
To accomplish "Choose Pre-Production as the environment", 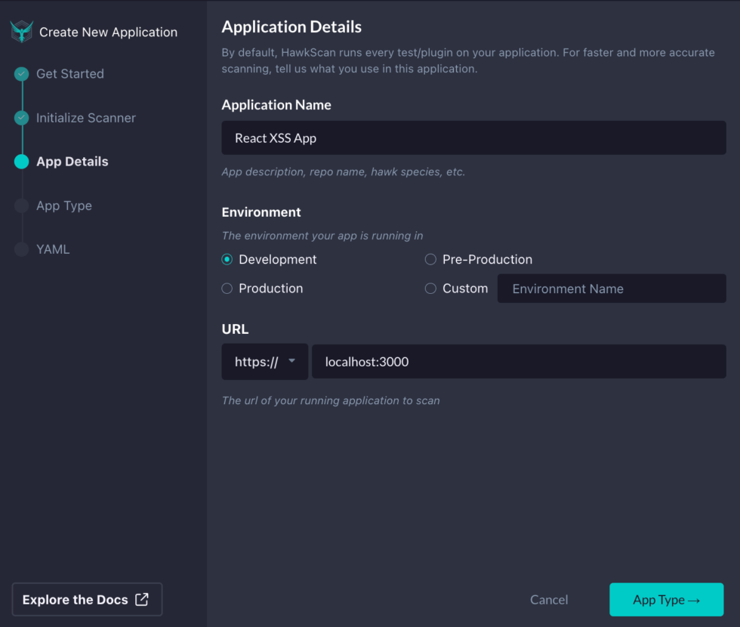I will tap(430, 259).
